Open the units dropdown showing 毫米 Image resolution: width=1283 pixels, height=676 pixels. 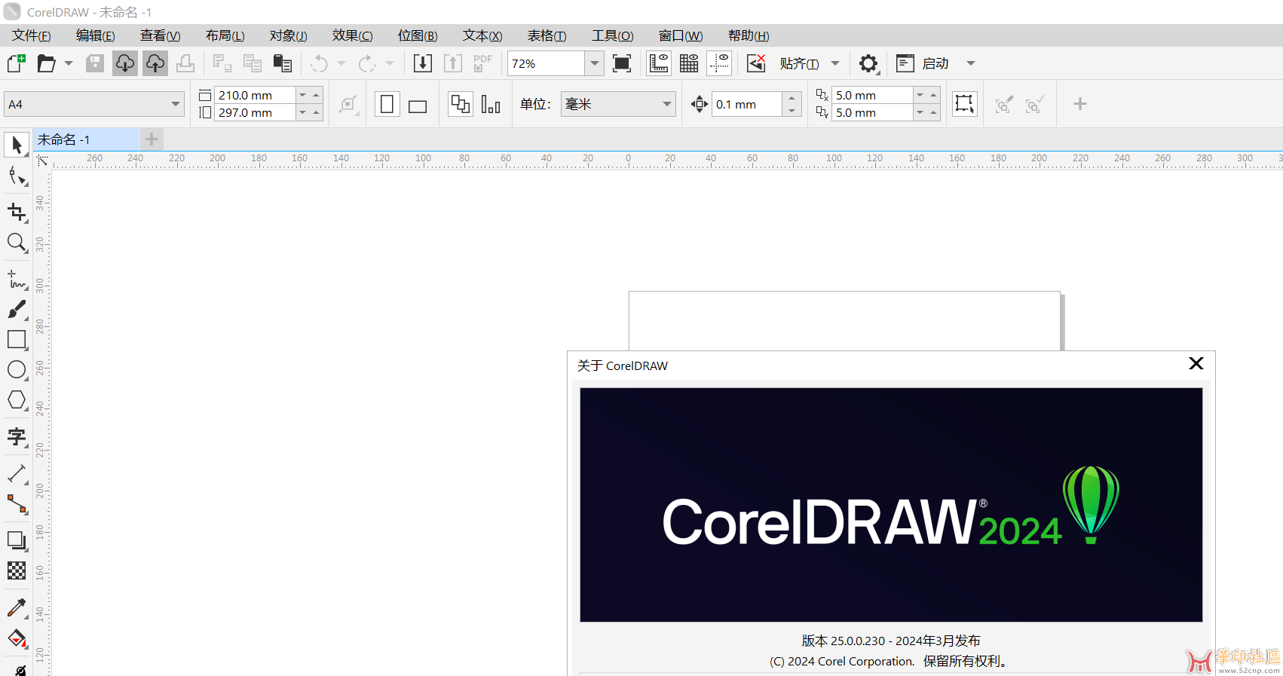(x=666, y=104)
